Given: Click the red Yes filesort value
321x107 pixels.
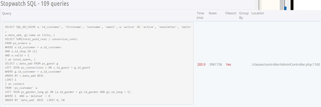Looking at the screenshot, I should (228, 64).
